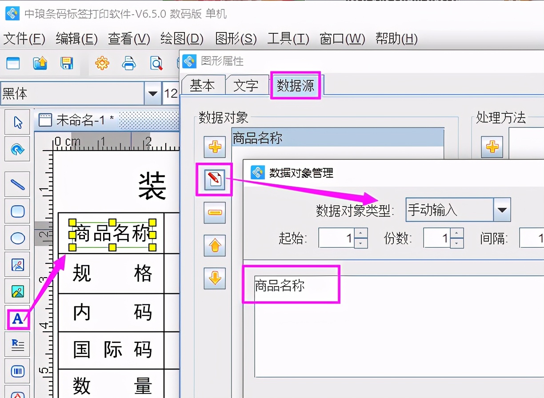Viewport: 544px width, 398px height.
Task: Move data object up arrow button
Action: point(215,245)
